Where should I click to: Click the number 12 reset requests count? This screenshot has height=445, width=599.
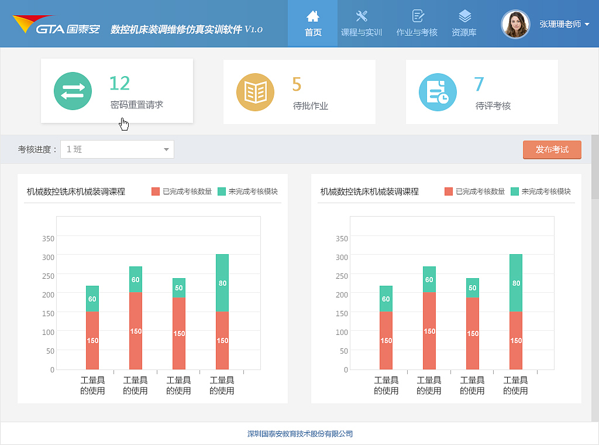(x=119, y=83)
